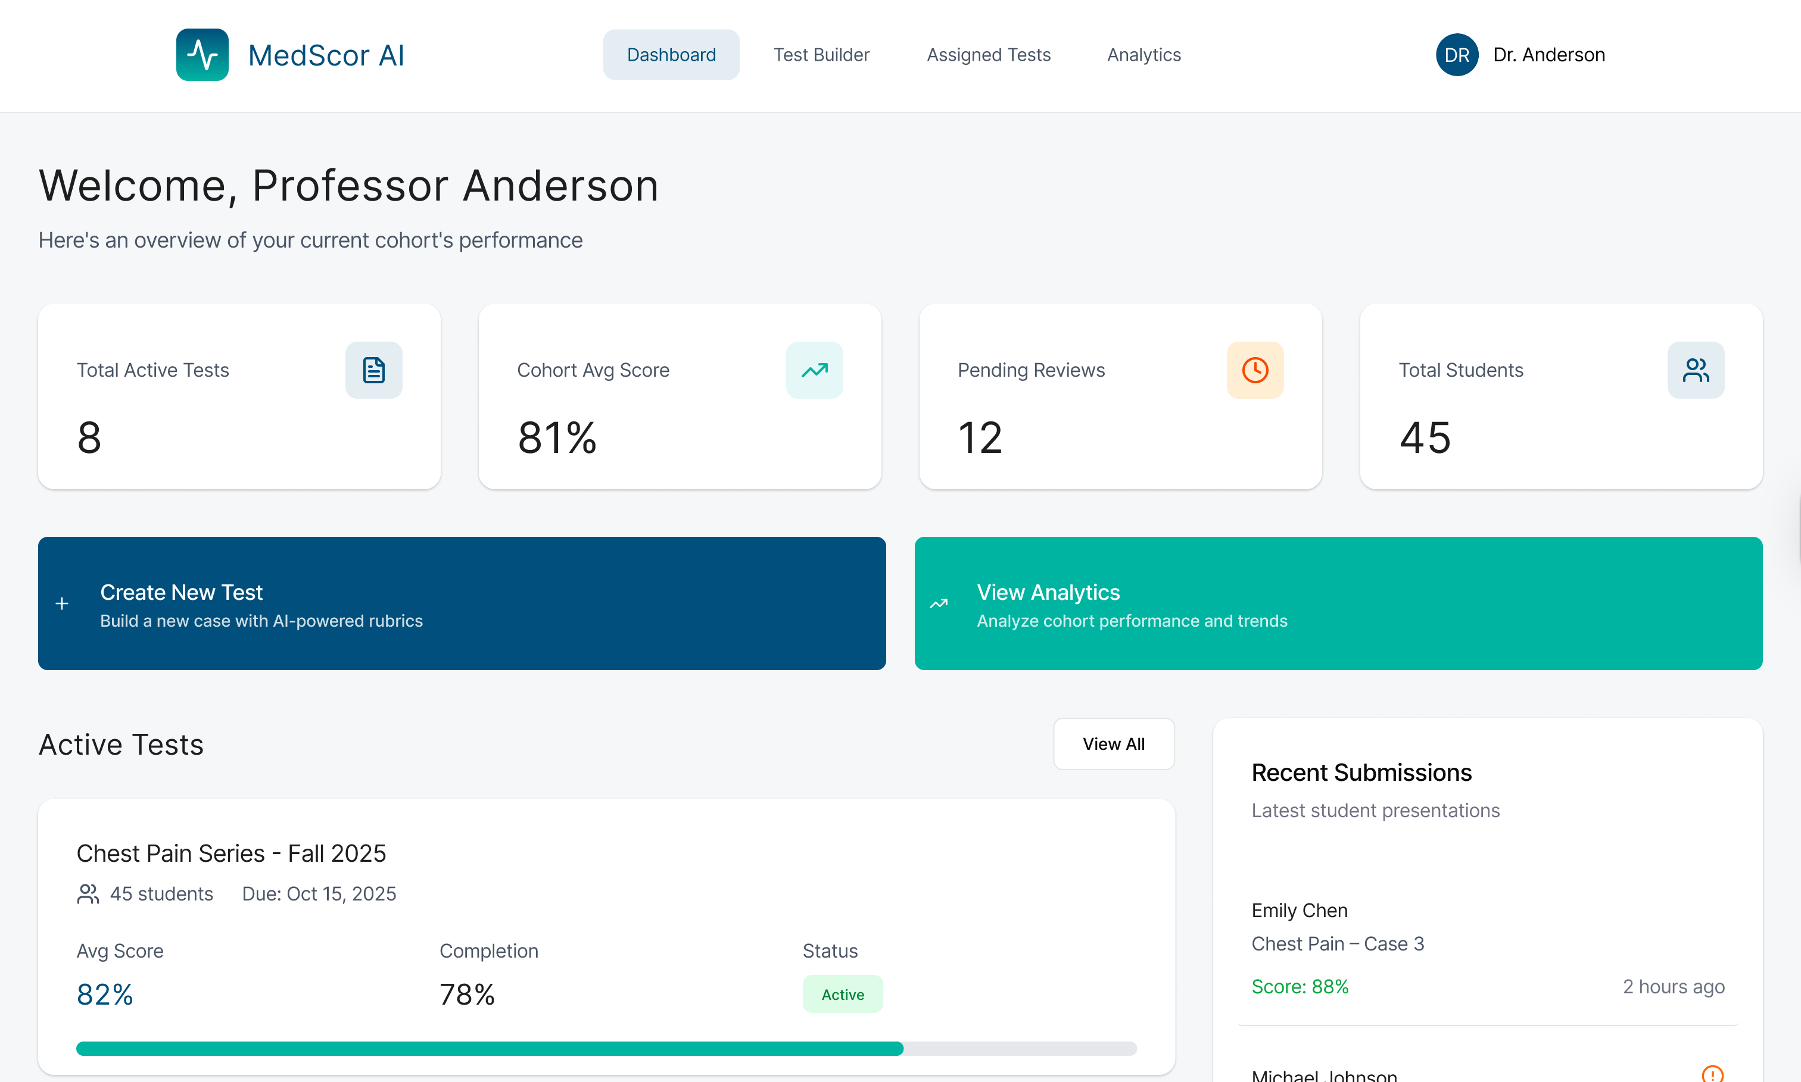Click the people icon next to 45 students
This screenshot has width=1801, height=1082.
click(88, 893)
